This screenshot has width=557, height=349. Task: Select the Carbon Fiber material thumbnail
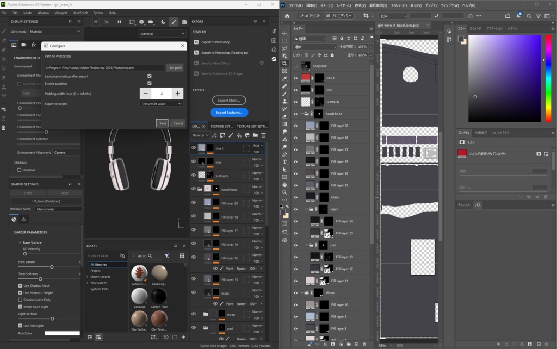pos(159,296)
